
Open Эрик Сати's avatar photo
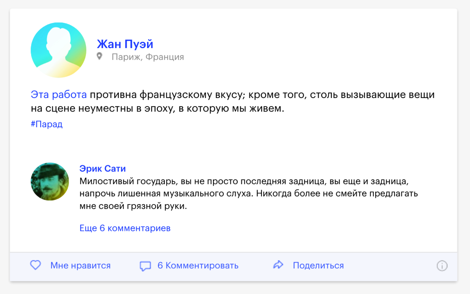pos(50,182)
